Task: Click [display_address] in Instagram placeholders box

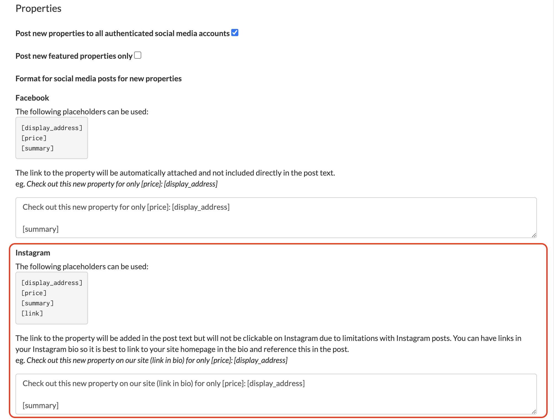Action: 52,283
